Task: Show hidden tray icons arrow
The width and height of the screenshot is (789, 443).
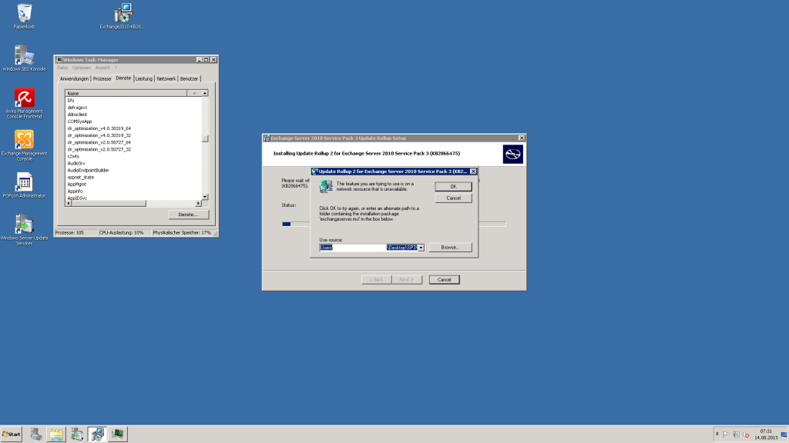Action: click(717, 434)
